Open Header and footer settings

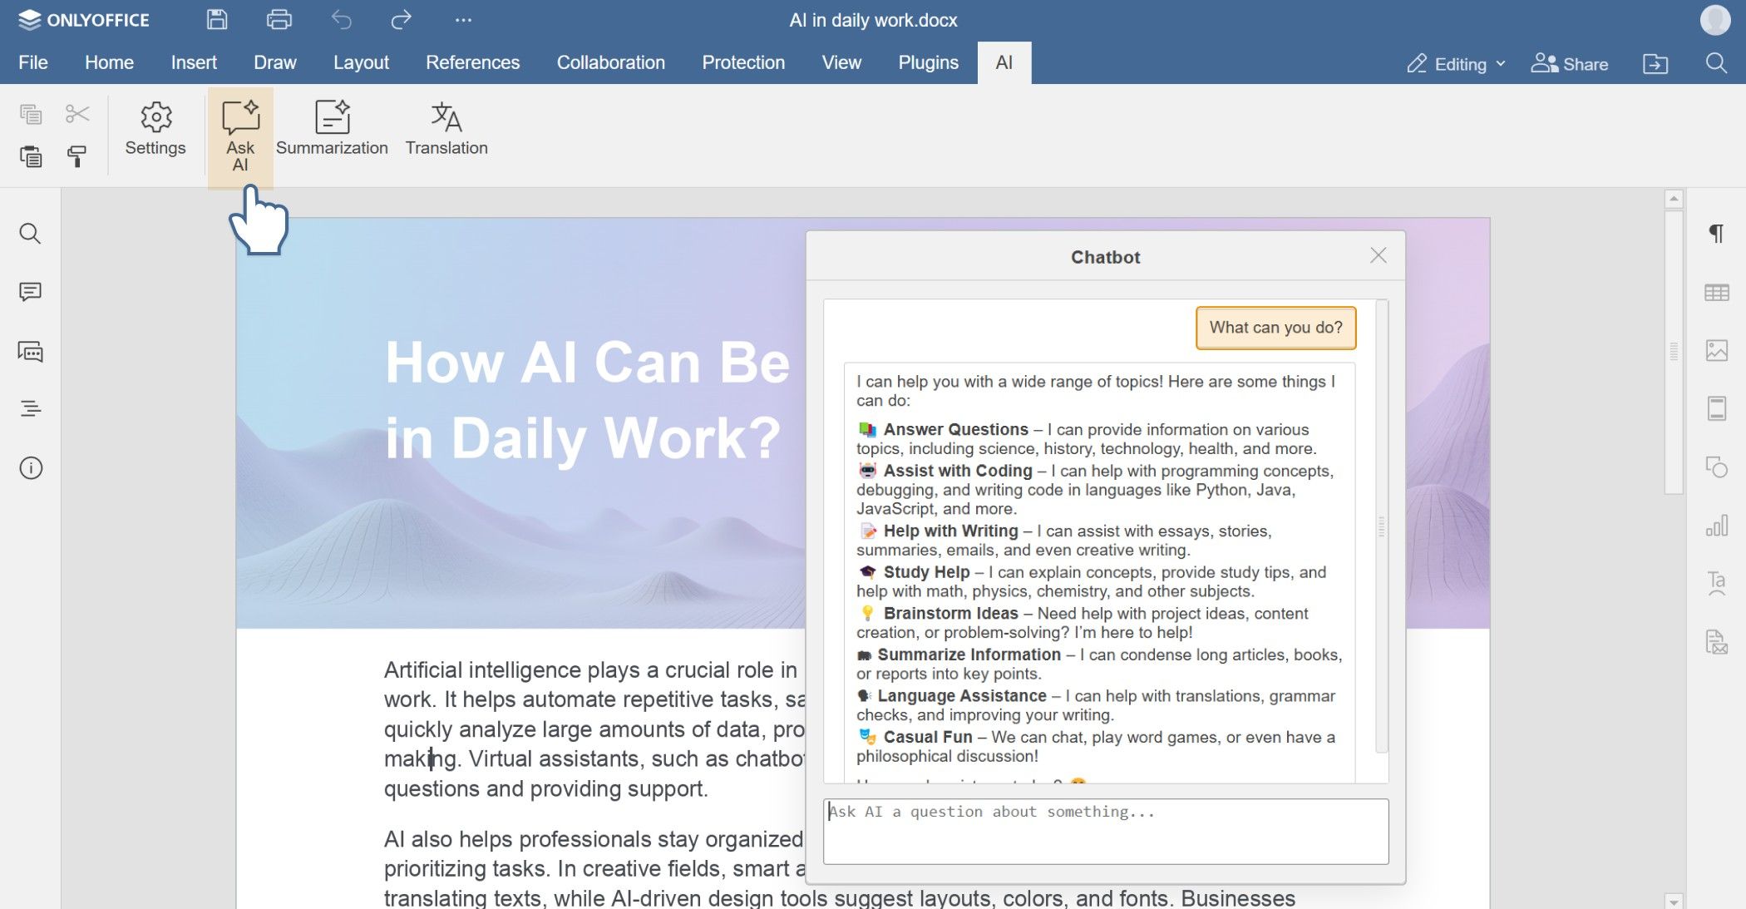pos(1716,408)
